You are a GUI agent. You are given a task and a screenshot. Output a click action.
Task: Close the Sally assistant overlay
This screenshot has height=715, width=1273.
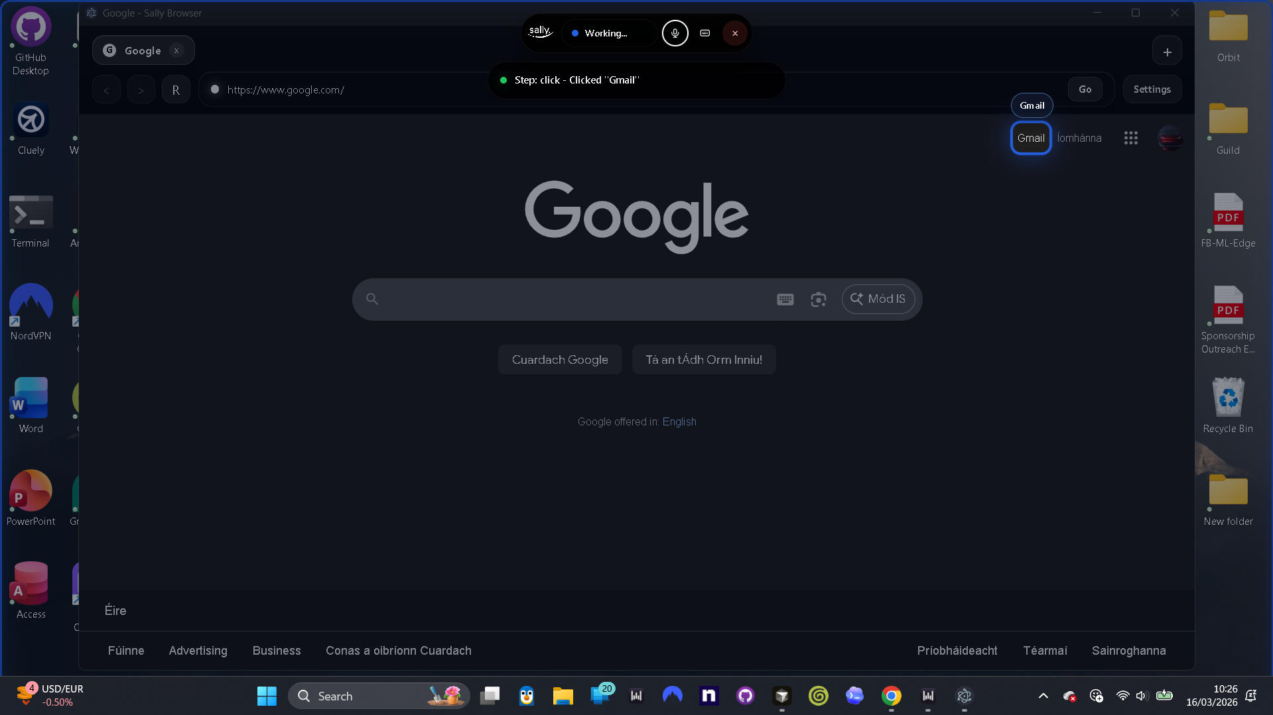point(735,33)
